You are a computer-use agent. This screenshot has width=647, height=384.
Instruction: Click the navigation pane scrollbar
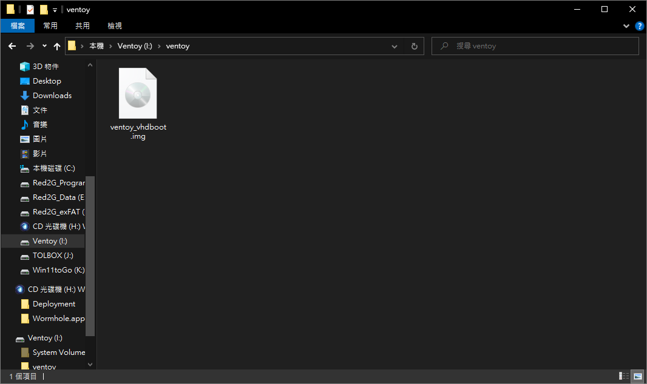click(x=90, y=254)
